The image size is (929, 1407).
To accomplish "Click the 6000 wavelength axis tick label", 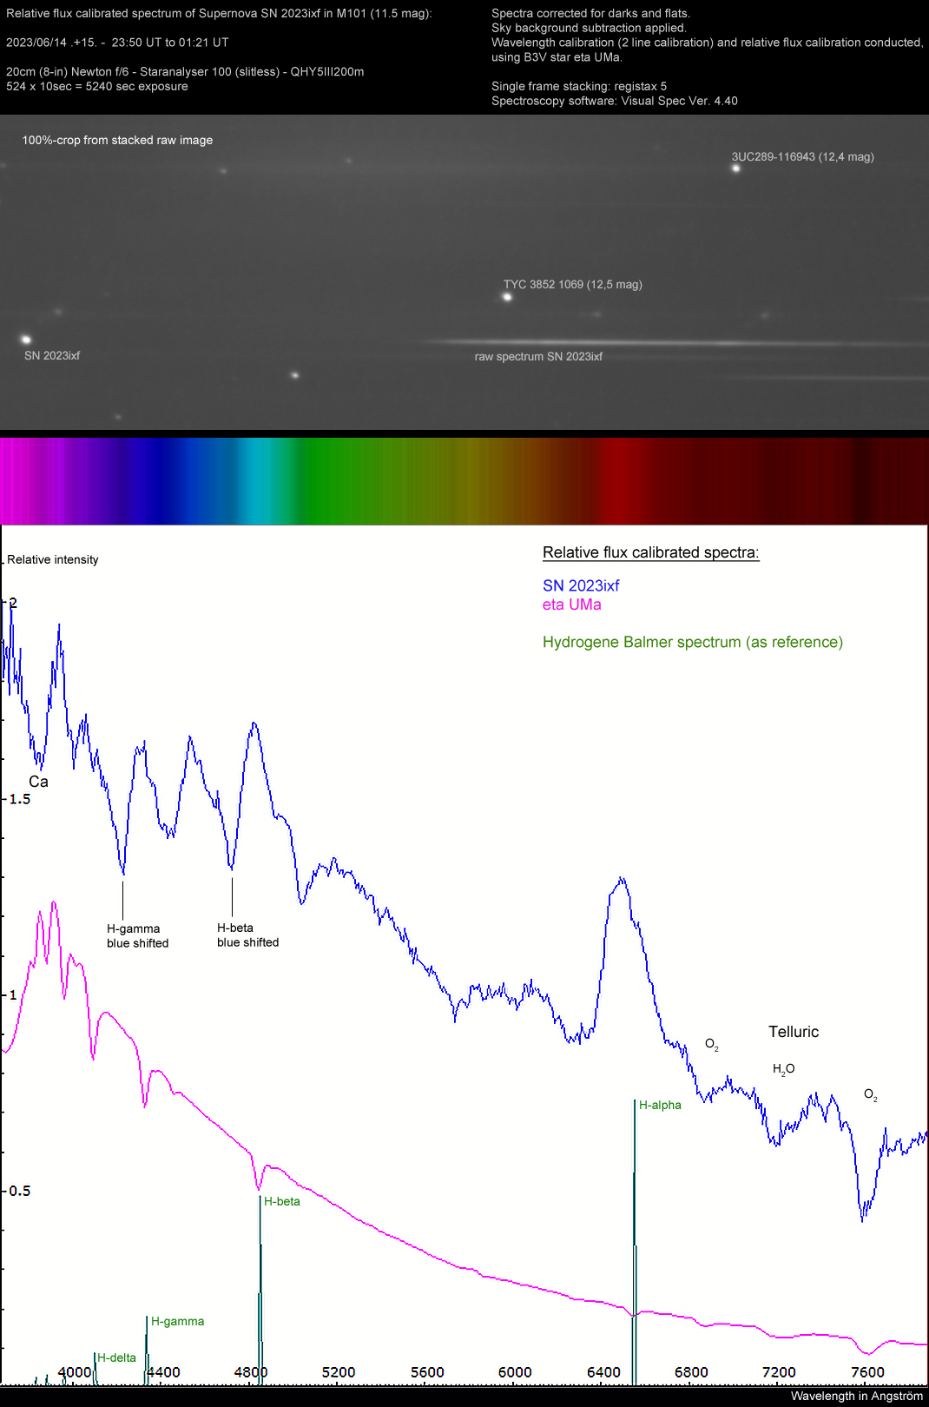I will tap(515, 1372).
